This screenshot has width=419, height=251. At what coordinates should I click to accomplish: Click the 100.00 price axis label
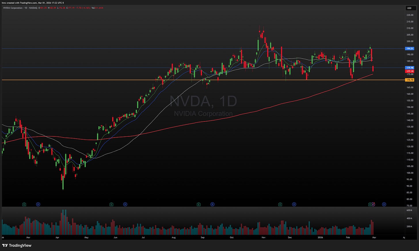click(410, 173)
